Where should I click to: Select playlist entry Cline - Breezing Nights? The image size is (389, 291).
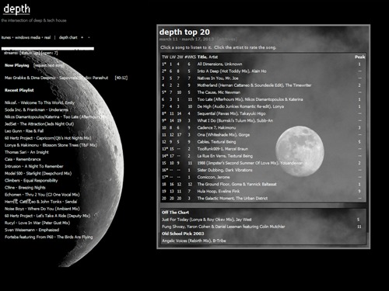pos(25,188)
